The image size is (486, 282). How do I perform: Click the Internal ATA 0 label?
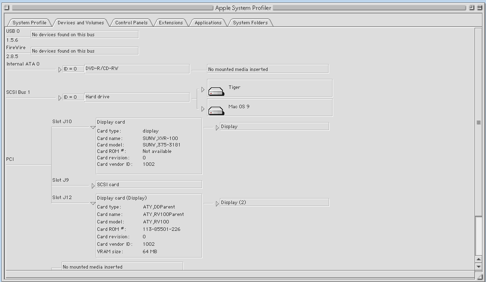coord(23,64)
